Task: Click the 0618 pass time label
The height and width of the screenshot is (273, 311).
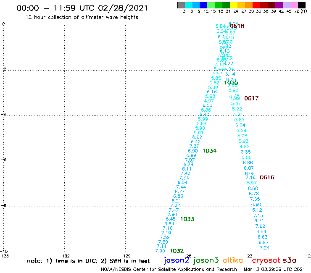Action: click(x=237, y=26)
